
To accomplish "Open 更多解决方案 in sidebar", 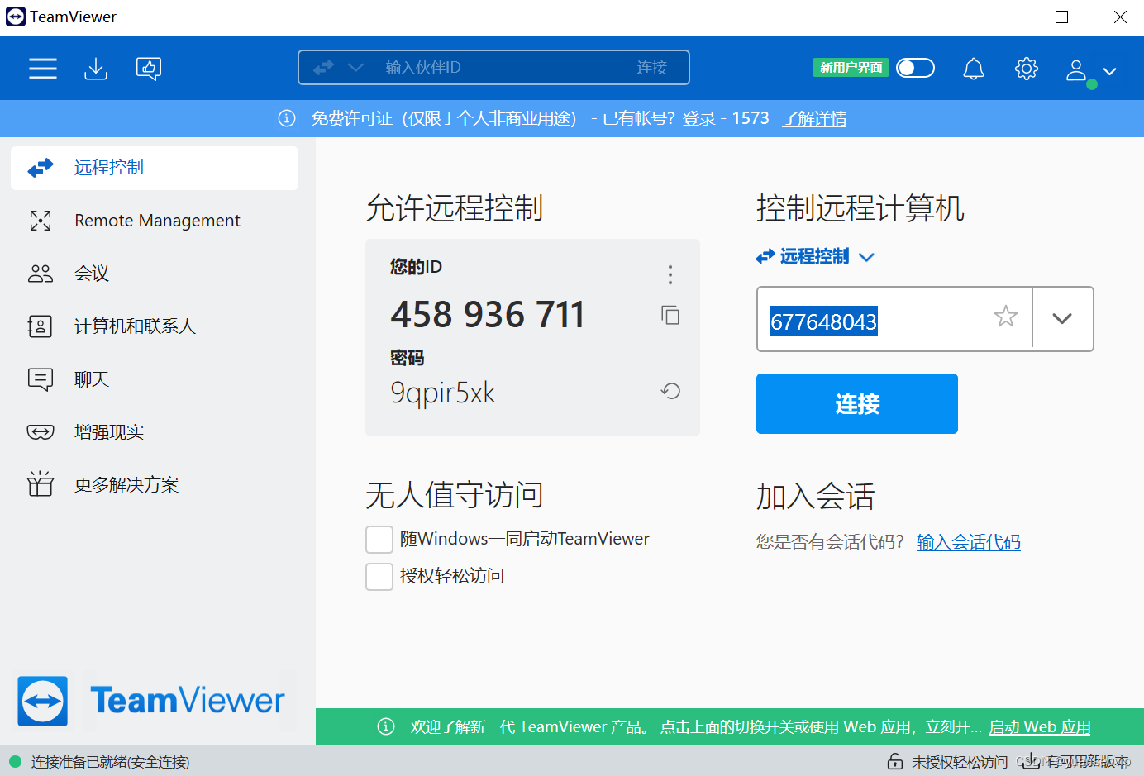I will click(155, 485).
